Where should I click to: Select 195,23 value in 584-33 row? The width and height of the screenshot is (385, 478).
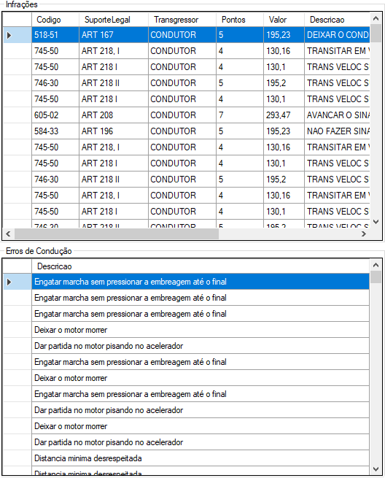pyautogui.click(x=284, y=131)
